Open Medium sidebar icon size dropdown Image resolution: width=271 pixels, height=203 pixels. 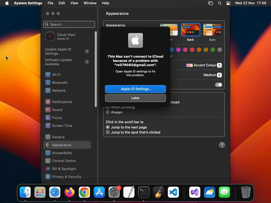(213, 75)
